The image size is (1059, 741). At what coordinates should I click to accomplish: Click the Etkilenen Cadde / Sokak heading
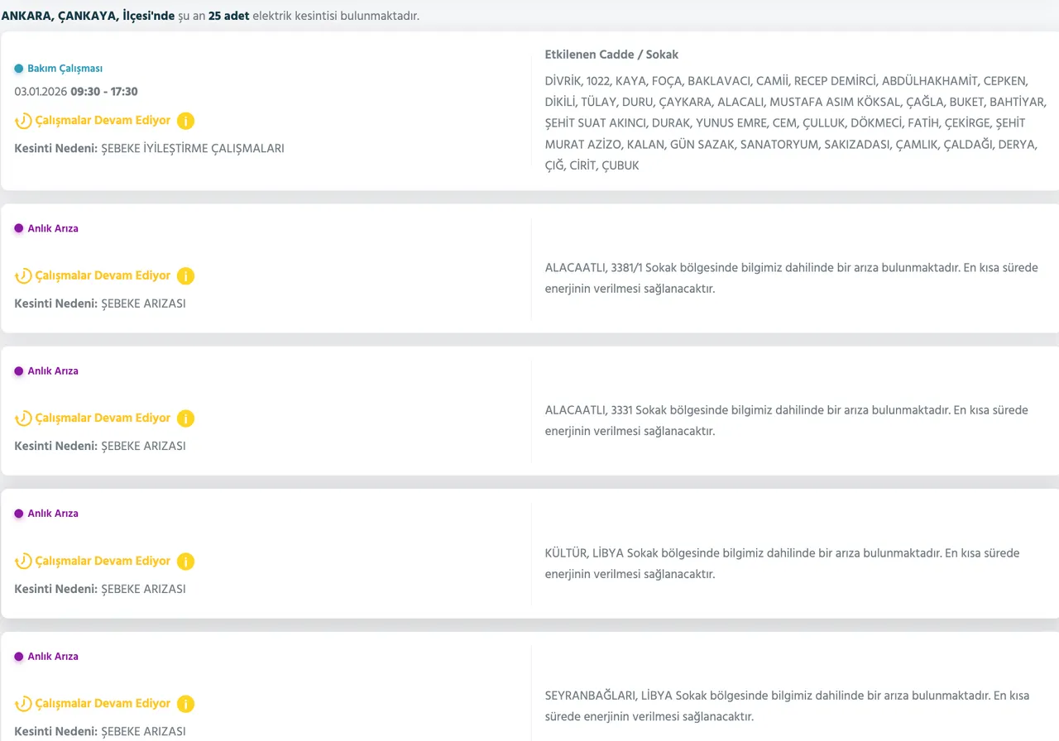(611, 55)
